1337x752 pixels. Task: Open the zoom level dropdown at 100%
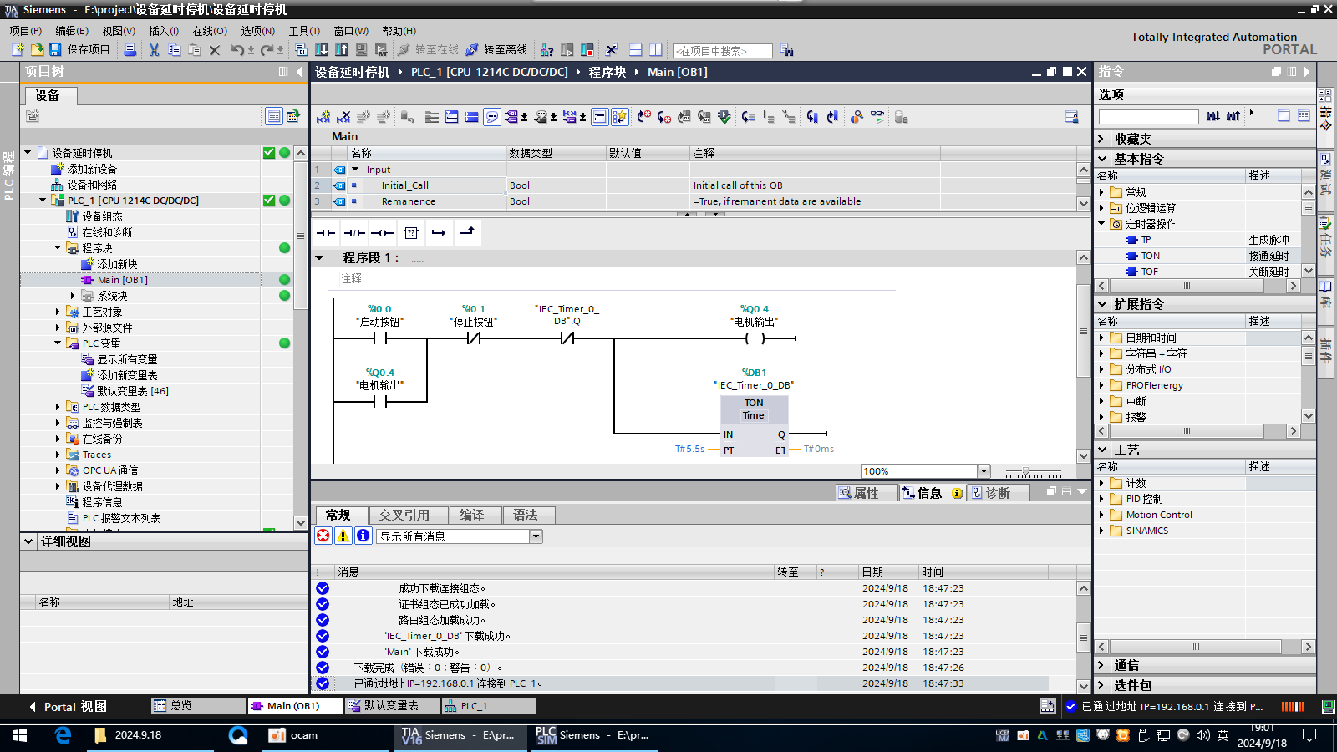[x=984, y=471]
